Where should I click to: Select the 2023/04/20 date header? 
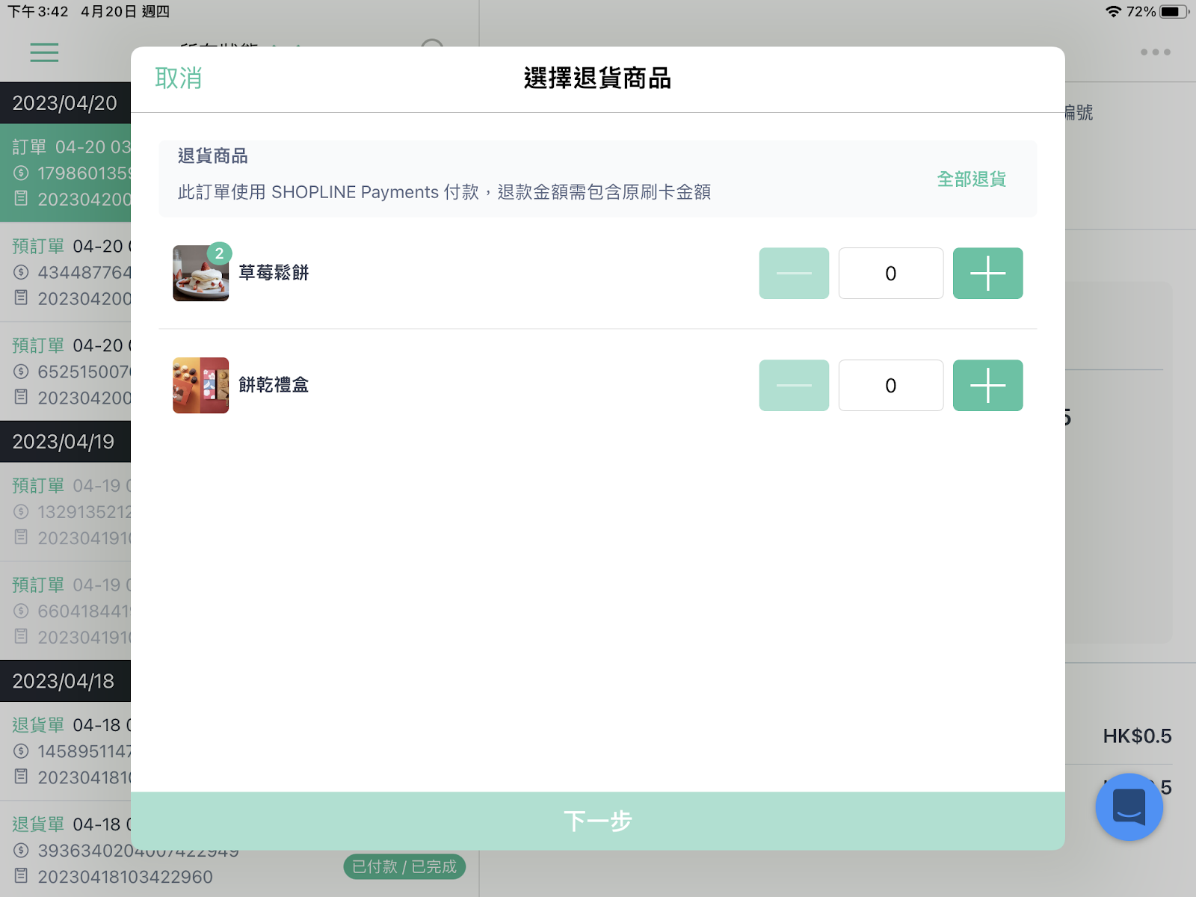coord(66,103)
